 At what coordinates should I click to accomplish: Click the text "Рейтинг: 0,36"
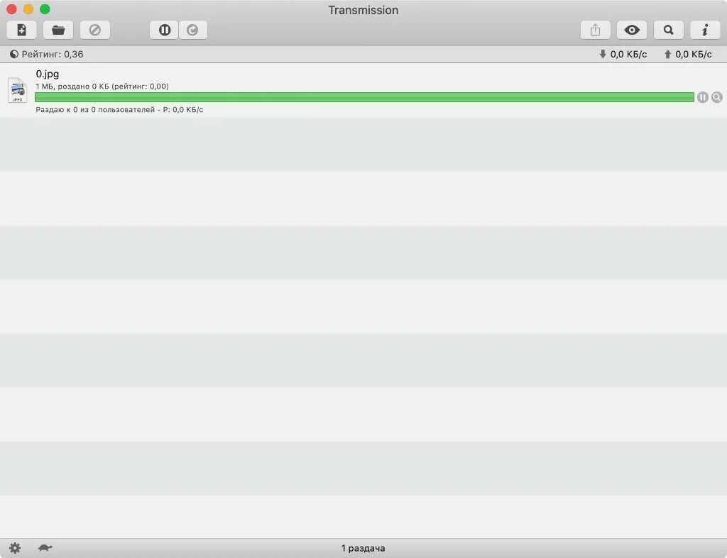click(x=53, y=54)
